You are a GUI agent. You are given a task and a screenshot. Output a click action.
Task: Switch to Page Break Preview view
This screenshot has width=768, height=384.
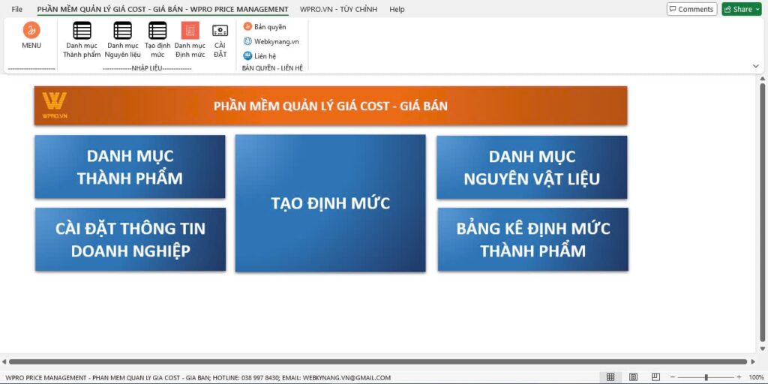pos(655,377)
